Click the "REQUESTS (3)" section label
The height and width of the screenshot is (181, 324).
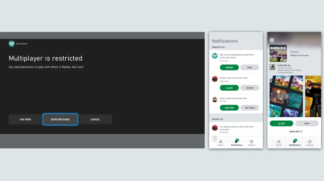[x=218, y=47]
